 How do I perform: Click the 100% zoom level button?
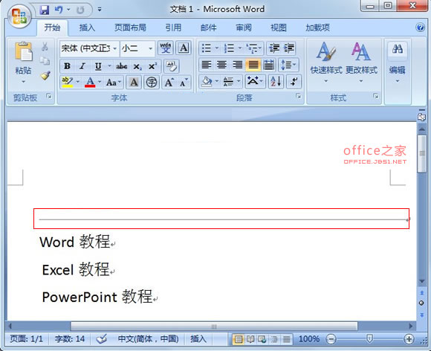click(309, 339)
